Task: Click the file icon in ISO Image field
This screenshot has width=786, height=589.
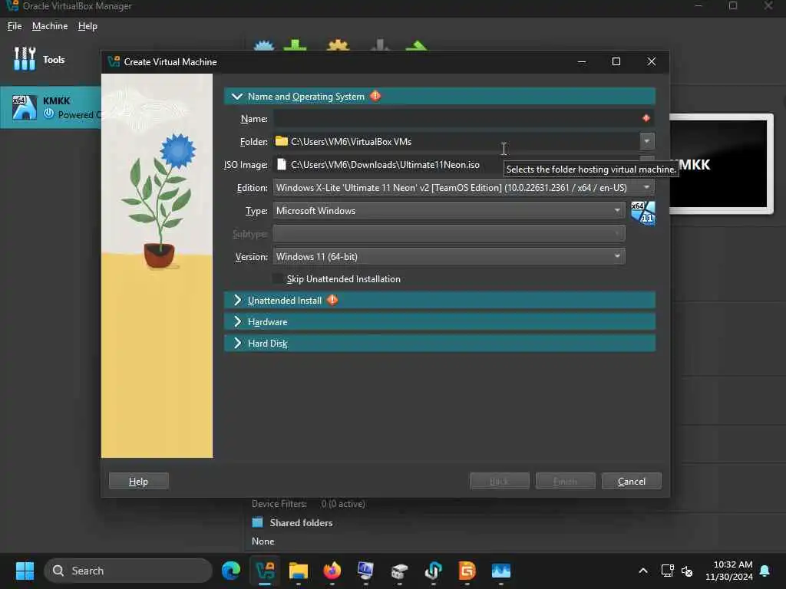Action: coord(282,164)
